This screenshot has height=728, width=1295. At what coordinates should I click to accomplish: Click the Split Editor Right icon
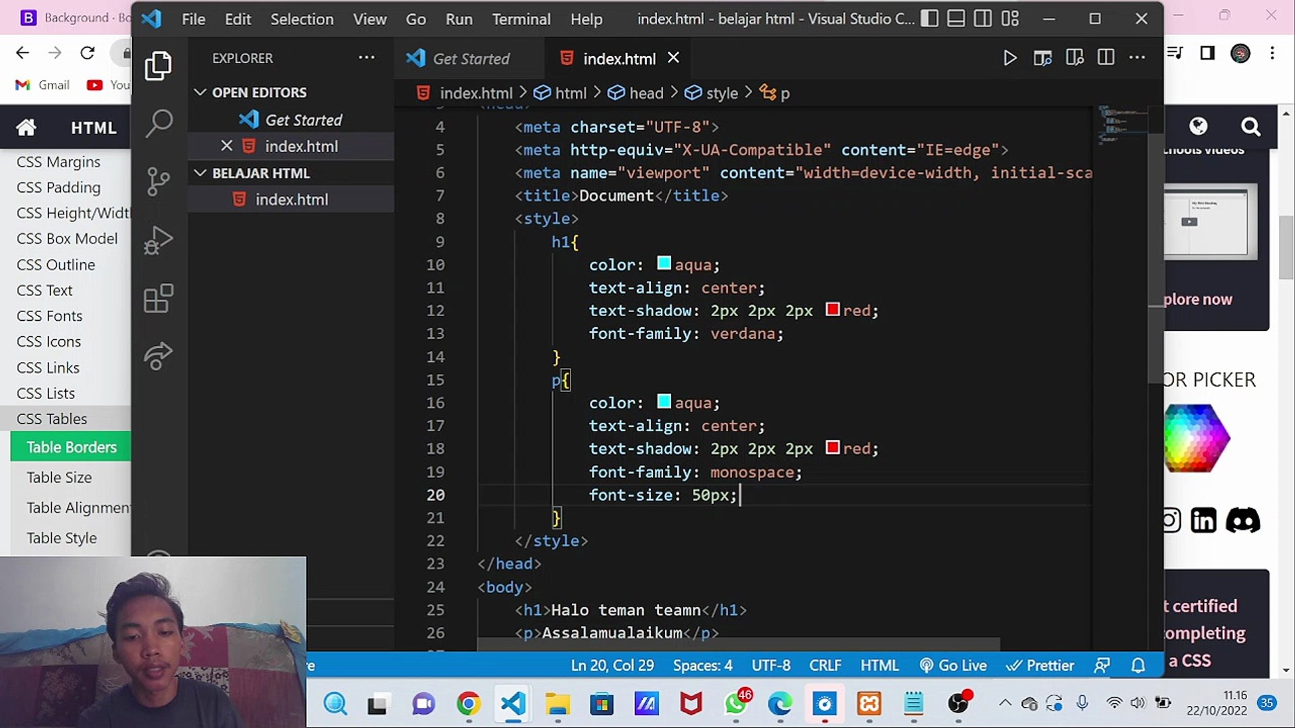[x=1106, y=58]
